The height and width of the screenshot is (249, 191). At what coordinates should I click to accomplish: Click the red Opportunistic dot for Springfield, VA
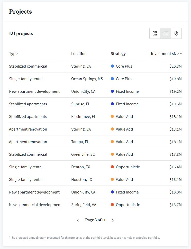[112, 205]
